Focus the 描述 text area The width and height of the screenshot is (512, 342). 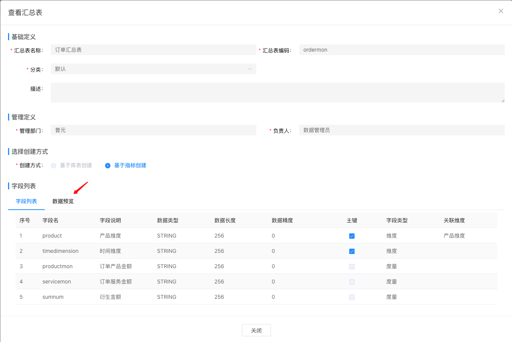(x=277, y=93)
